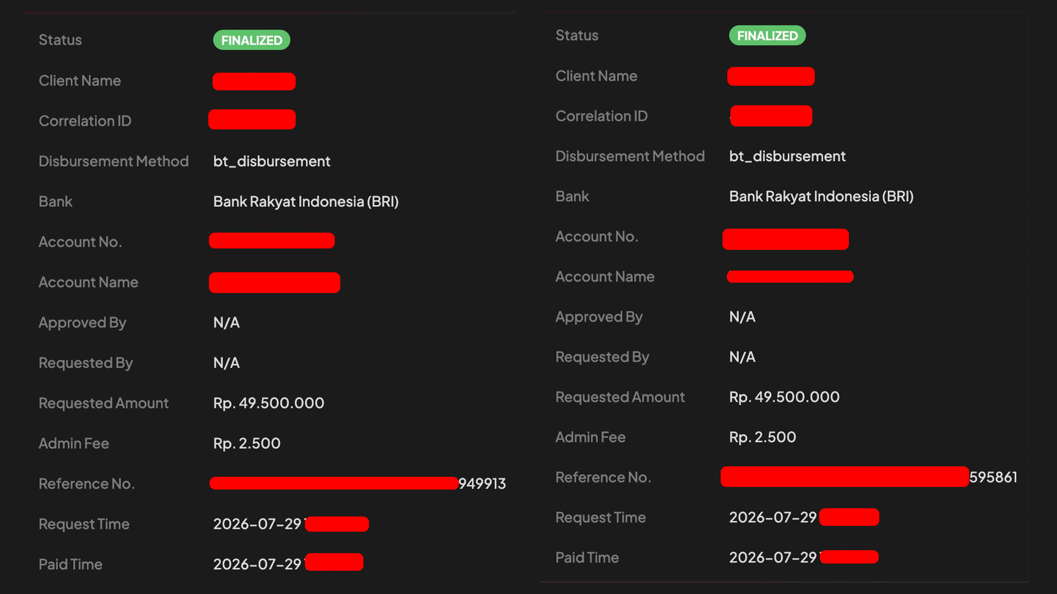Click right panel Bank Rakyat Indonesia (BRI) text
The width and height of the screenshot is (1057, 594).
coord(821,196)
